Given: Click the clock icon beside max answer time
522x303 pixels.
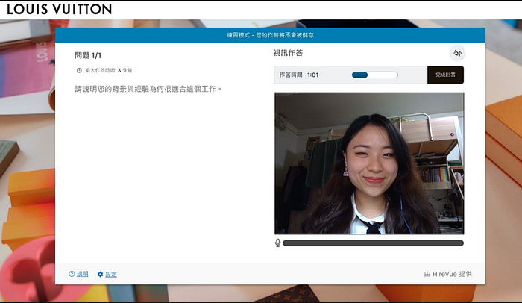Looking at the screenshot, I should (x=79, y=70).
